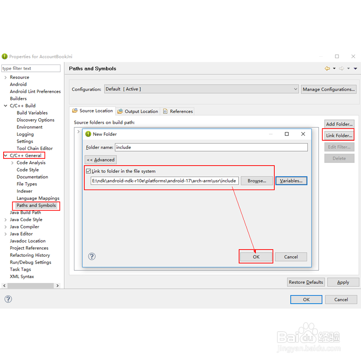361x361 pixels.
Task: Click the Link Folder button
Action: click(x=339, y=135)
